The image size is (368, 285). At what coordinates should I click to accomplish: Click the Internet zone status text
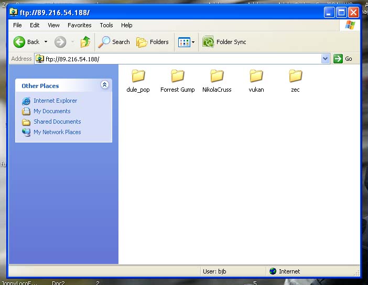tap(289, 271)
